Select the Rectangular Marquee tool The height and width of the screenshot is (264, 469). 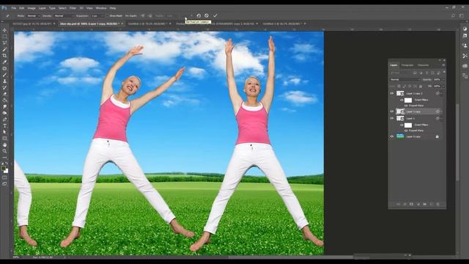[x=4, y=37]
